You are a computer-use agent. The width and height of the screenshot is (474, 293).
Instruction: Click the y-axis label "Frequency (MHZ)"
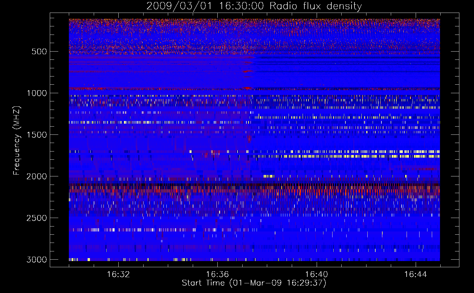[x=17, y=141]
